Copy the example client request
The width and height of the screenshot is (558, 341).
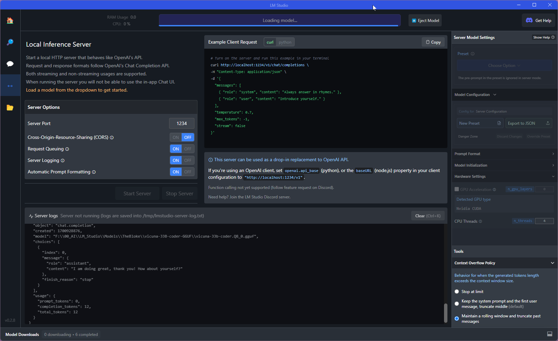pos(433,42)
